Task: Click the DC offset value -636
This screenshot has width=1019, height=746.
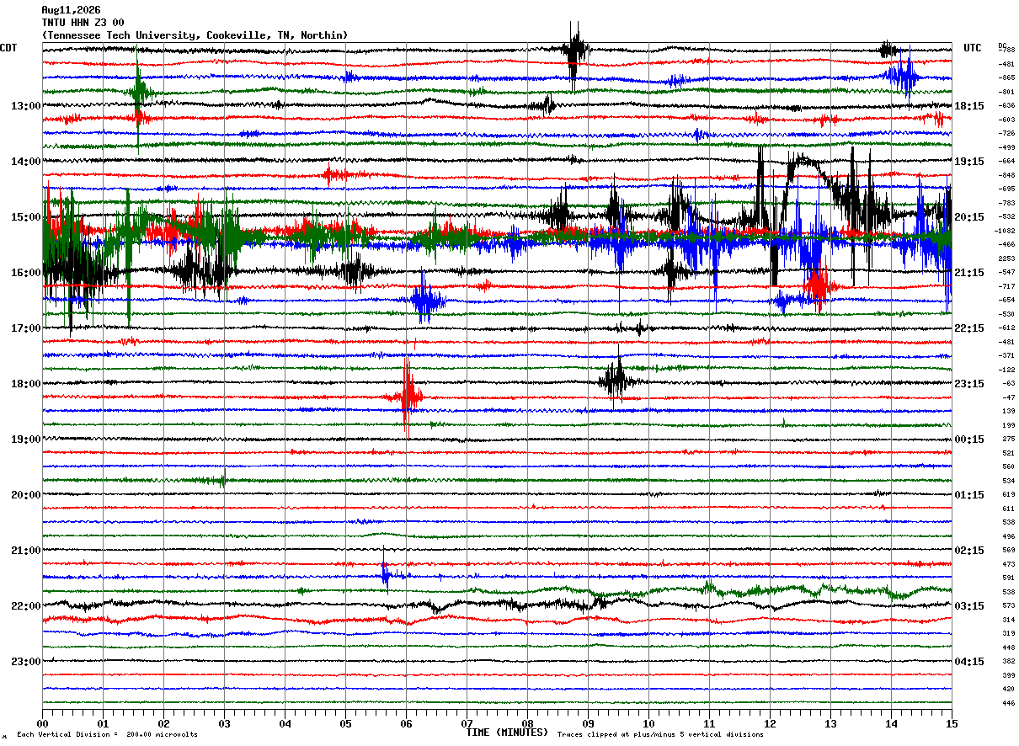Action: pos(1007,105)
